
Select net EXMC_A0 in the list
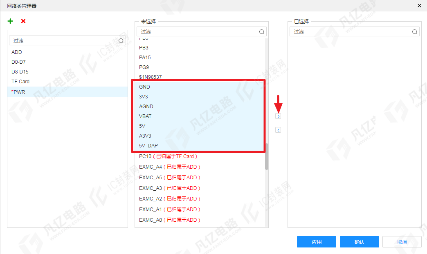point(200,220)
